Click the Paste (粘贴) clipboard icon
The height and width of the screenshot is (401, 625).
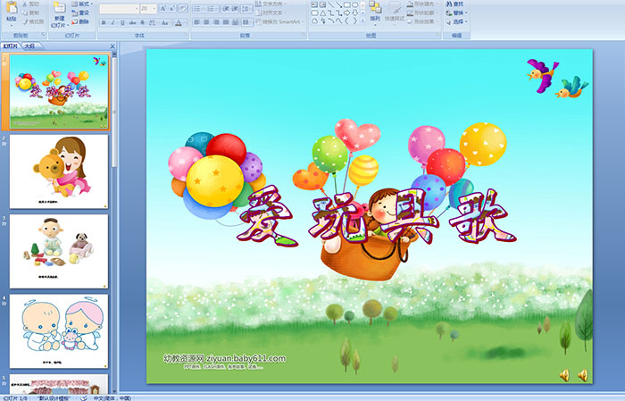[12, 8]
